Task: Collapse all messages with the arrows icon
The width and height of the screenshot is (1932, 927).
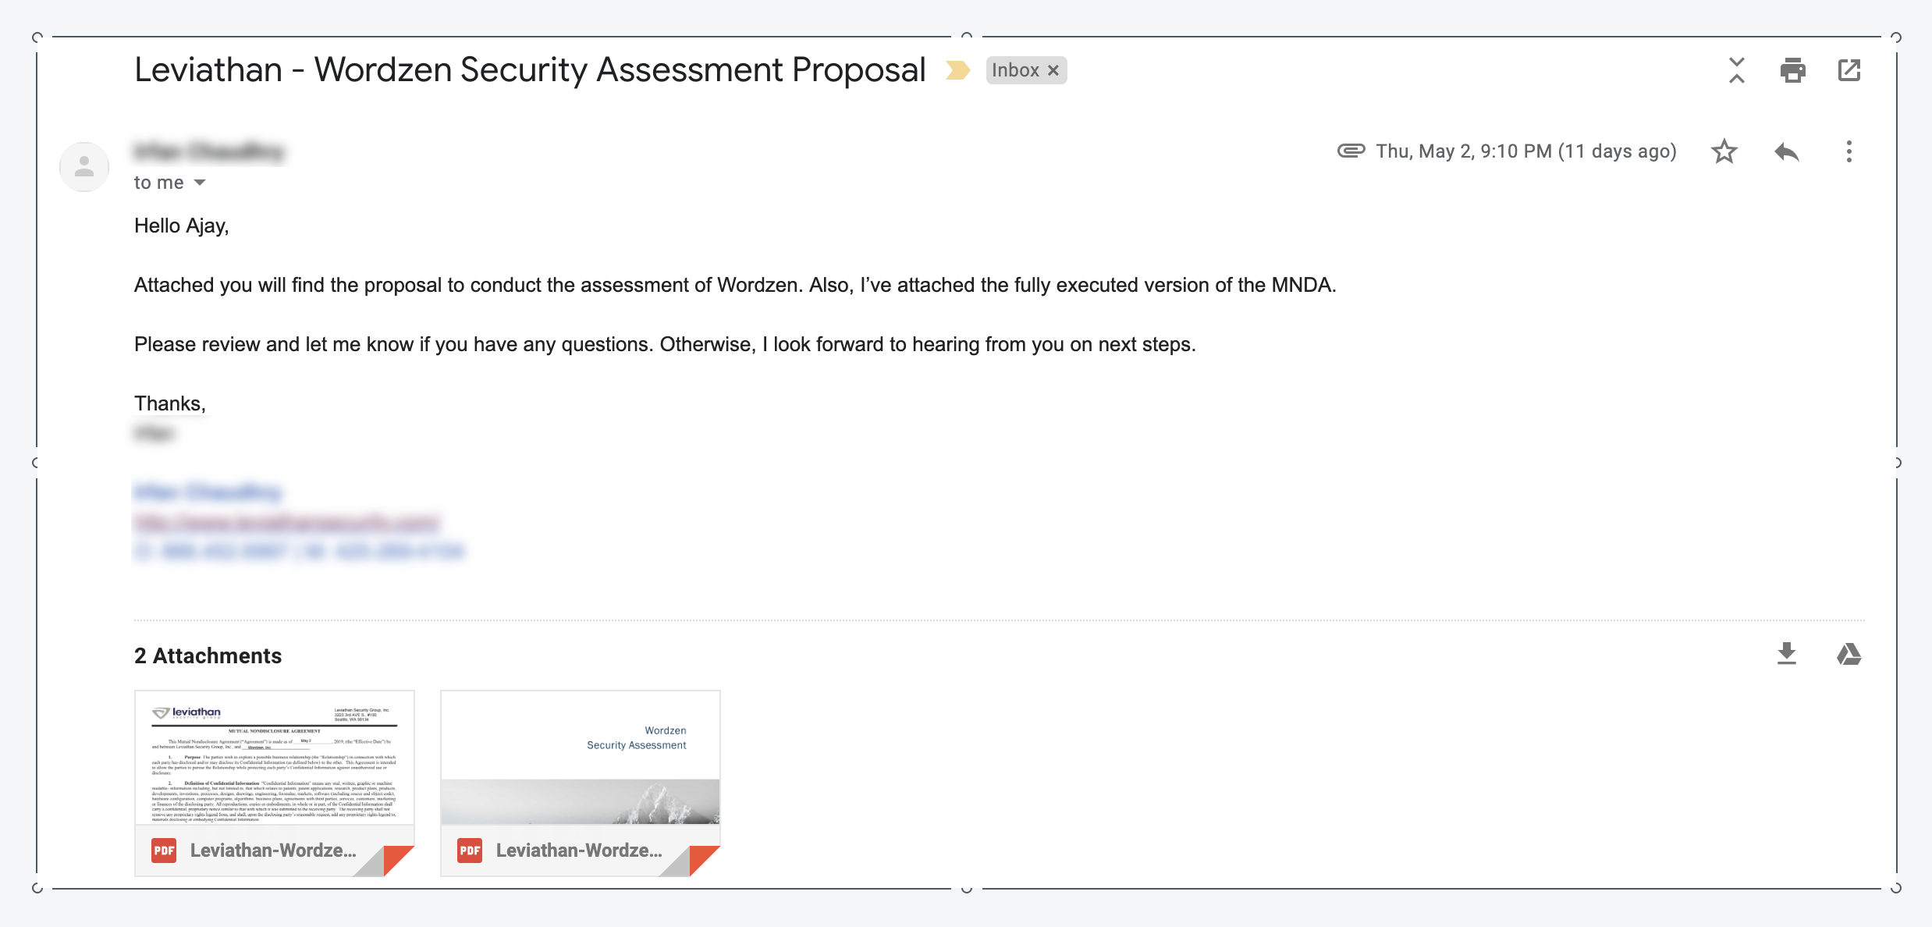Action: [1736, 70]
